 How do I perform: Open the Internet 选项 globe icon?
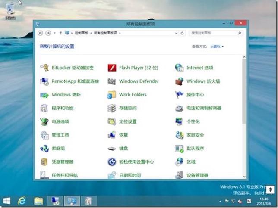[179, 68]
